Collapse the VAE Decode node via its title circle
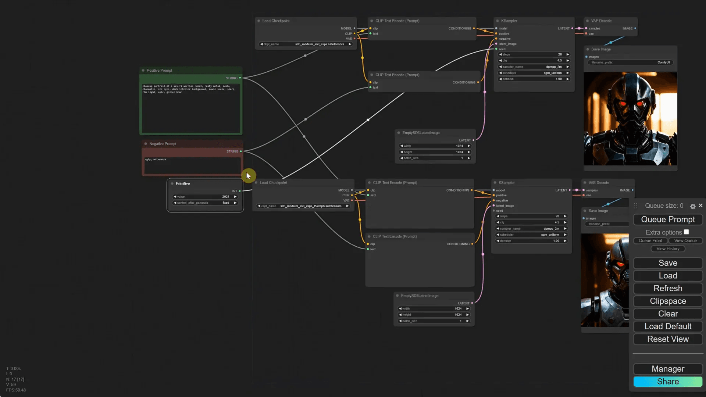Image resolution: width=706 pixels, height=397 pixels. (588, 21)
